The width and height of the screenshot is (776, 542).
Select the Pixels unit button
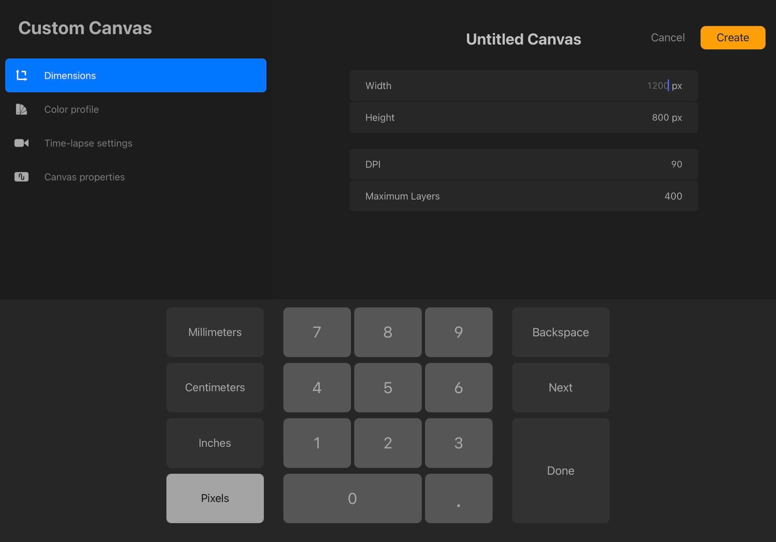215,498
